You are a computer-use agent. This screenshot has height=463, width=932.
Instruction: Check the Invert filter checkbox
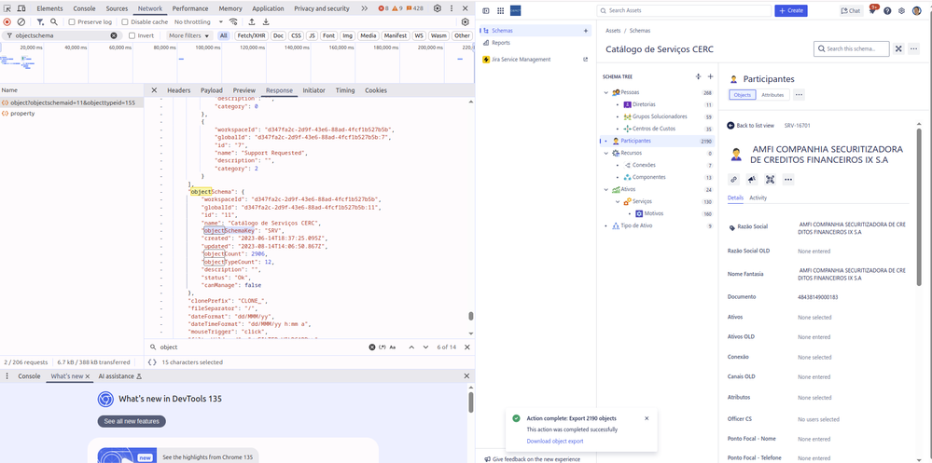(132, 35)
